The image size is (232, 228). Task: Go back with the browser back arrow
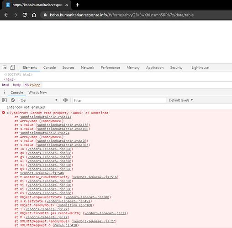click(x=6, y=15)
